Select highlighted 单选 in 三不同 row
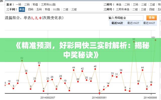This screenshot has height=100, width=161. [x=22, y=9]
